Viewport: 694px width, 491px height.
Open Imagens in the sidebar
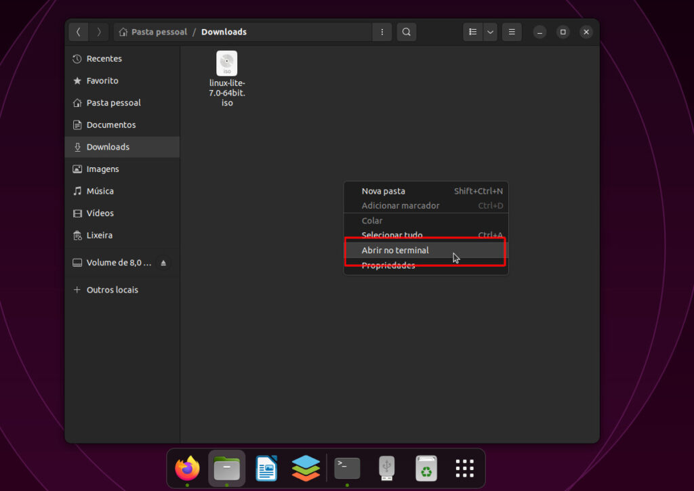click(x=122, y=169)
